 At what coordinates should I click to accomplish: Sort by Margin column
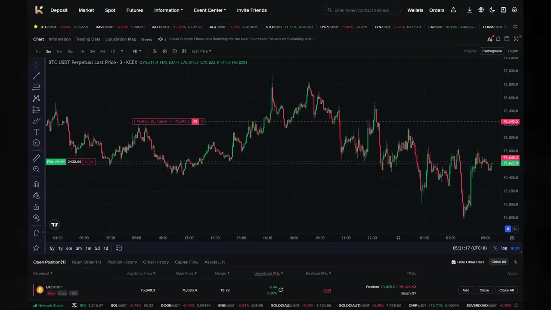(x=222, y=273)
